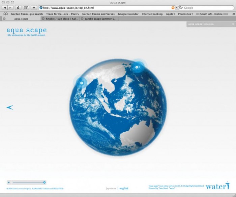Click the volume slider handle
236x197 pixels.
pyautogui.click(x=45, y=183)
